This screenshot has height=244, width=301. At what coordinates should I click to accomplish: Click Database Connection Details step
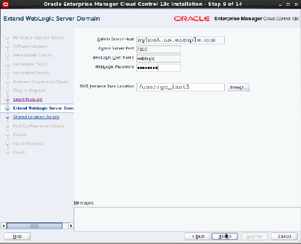pos(41,82)
